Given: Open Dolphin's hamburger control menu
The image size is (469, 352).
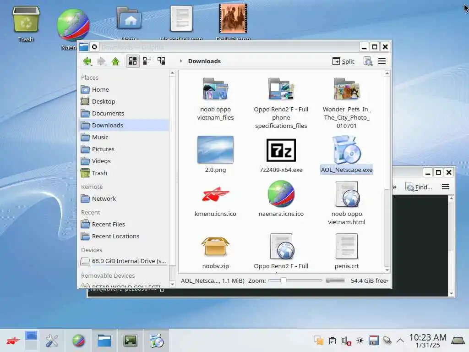Looking at the screenshot, I should pyautogui.click(x=382, y=61).
